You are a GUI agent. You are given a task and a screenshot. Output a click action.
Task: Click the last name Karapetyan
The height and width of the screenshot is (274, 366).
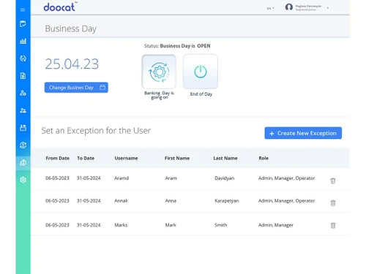pos(227,201)
